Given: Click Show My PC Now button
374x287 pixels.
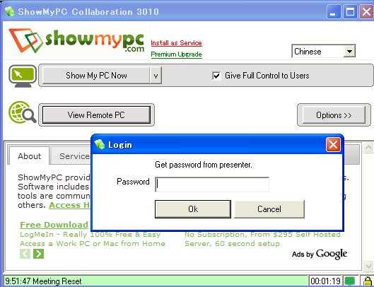Looking at the screenshot, I should coord(96,76).
